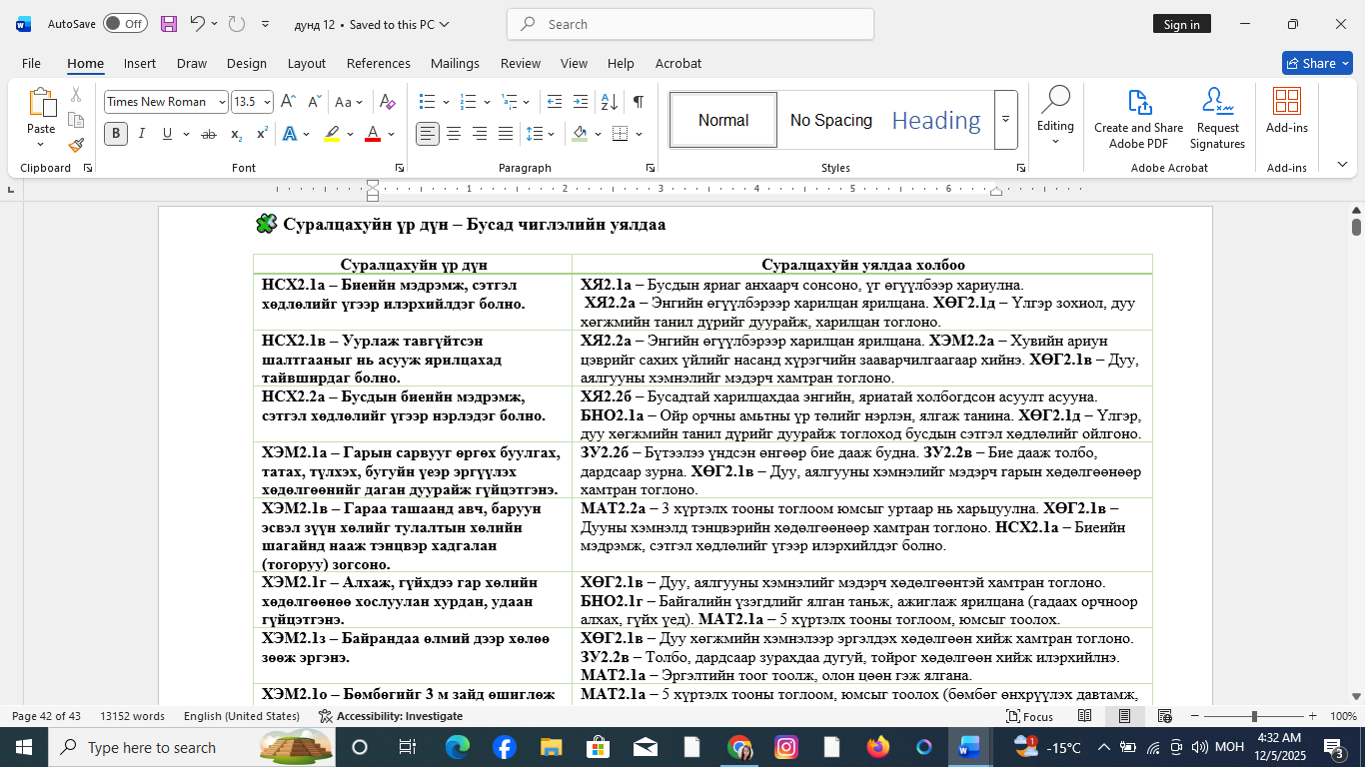Image resolution: width=1365 pixels, height=767 pixels.
Task: Expand the Styles gallery
Action: (x=1005, y=120)
